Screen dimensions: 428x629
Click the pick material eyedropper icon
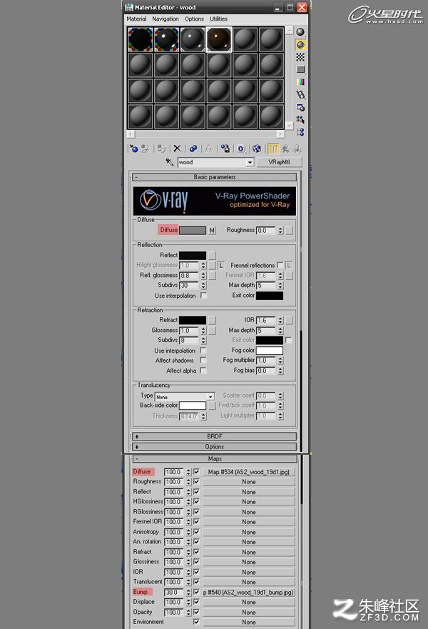(170, 162)
